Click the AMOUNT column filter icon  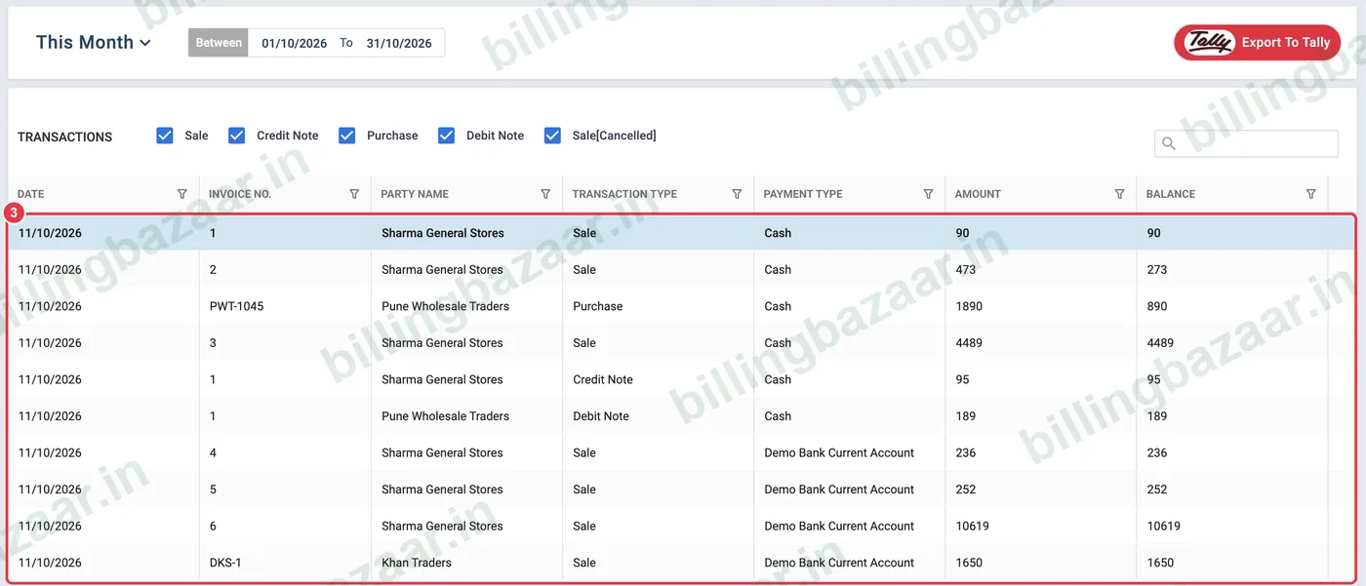(x=1119, y=194)
